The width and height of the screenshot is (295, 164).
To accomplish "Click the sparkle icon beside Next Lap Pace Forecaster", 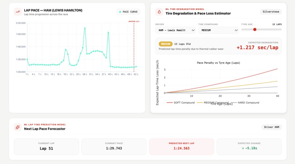I will pyautogui.click(x=18, y=127).
